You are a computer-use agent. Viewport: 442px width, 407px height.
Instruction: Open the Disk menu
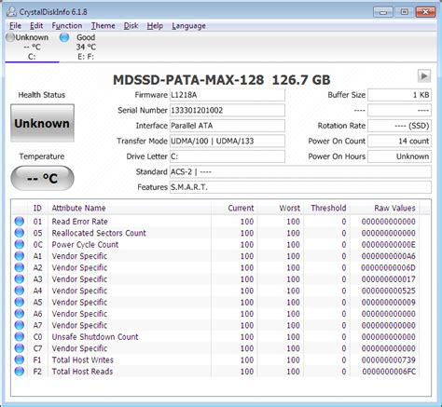point(131,26)
